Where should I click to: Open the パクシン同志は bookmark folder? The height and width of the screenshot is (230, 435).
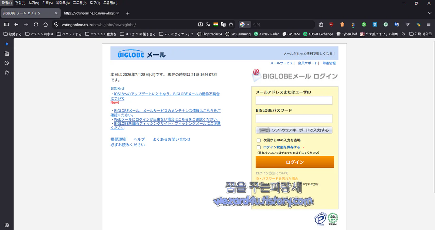coord(39,34)
